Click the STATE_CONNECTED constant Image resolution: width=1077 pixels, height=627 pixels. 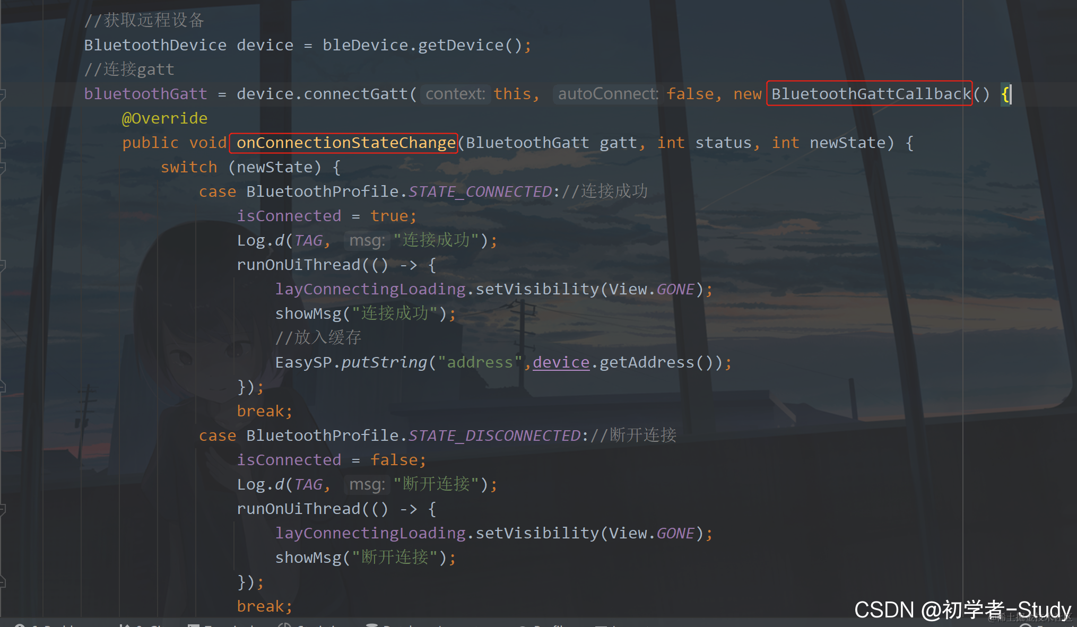(480, 191)
